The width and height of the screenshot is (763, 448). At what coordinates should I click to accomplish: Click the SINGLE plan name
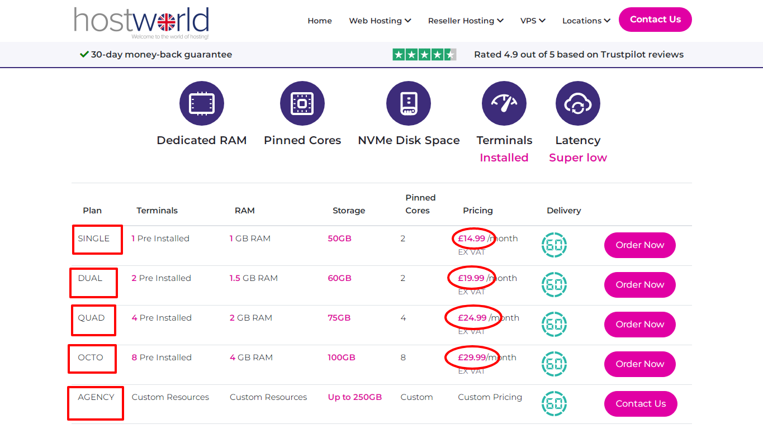tap(93, 239)
